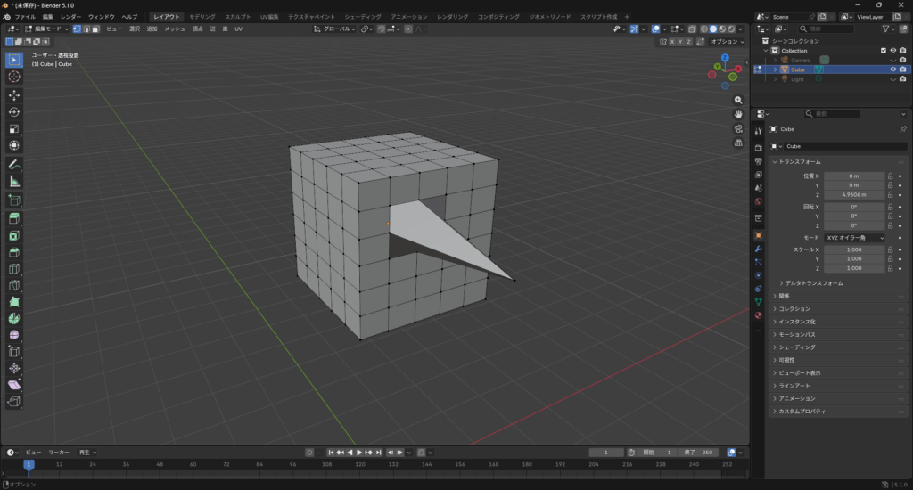Screen dimensions: 913x490
Task: Switch to face select mode
Action: tap(95, 29)
